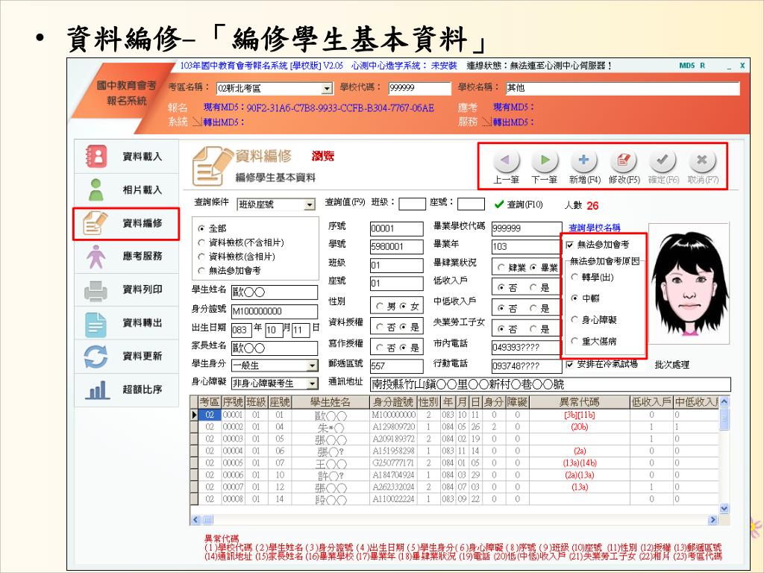Open 資料轉出 sidebar item
This screenshot has width=764, height=573.
tap(126, 323)
